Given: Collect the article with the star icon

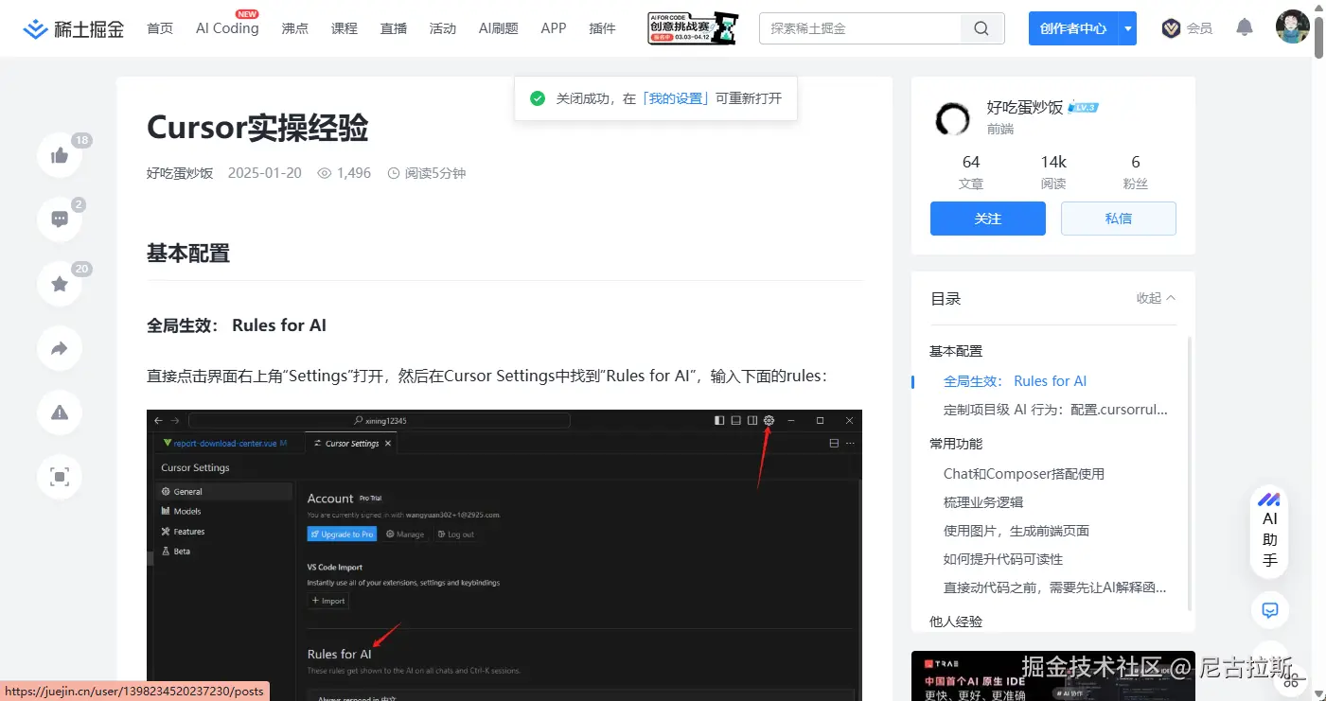Looking at the screenshot, I should [59, 284].
